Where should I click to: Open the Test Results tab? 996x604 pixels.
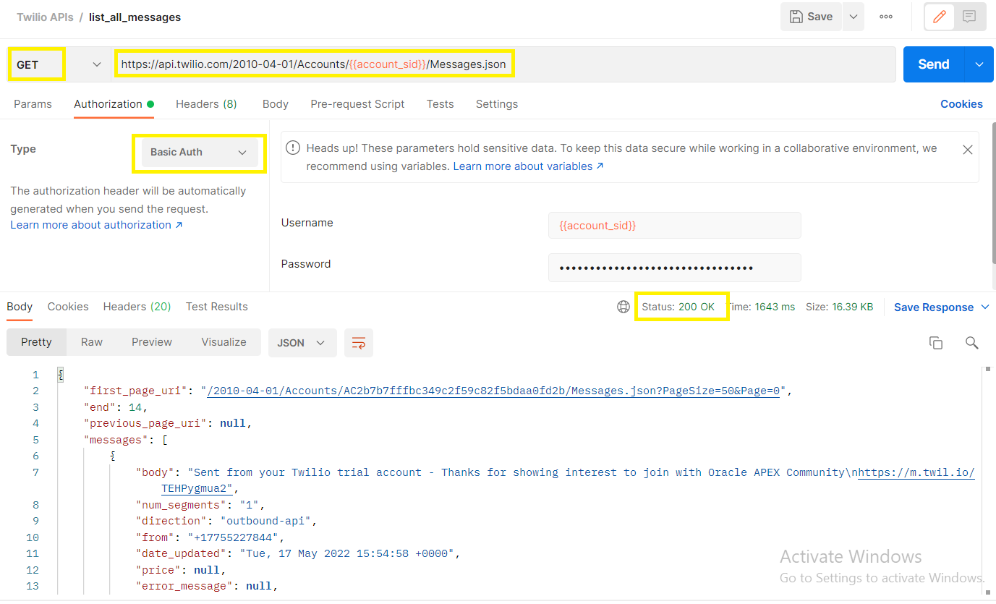(217, 307)
